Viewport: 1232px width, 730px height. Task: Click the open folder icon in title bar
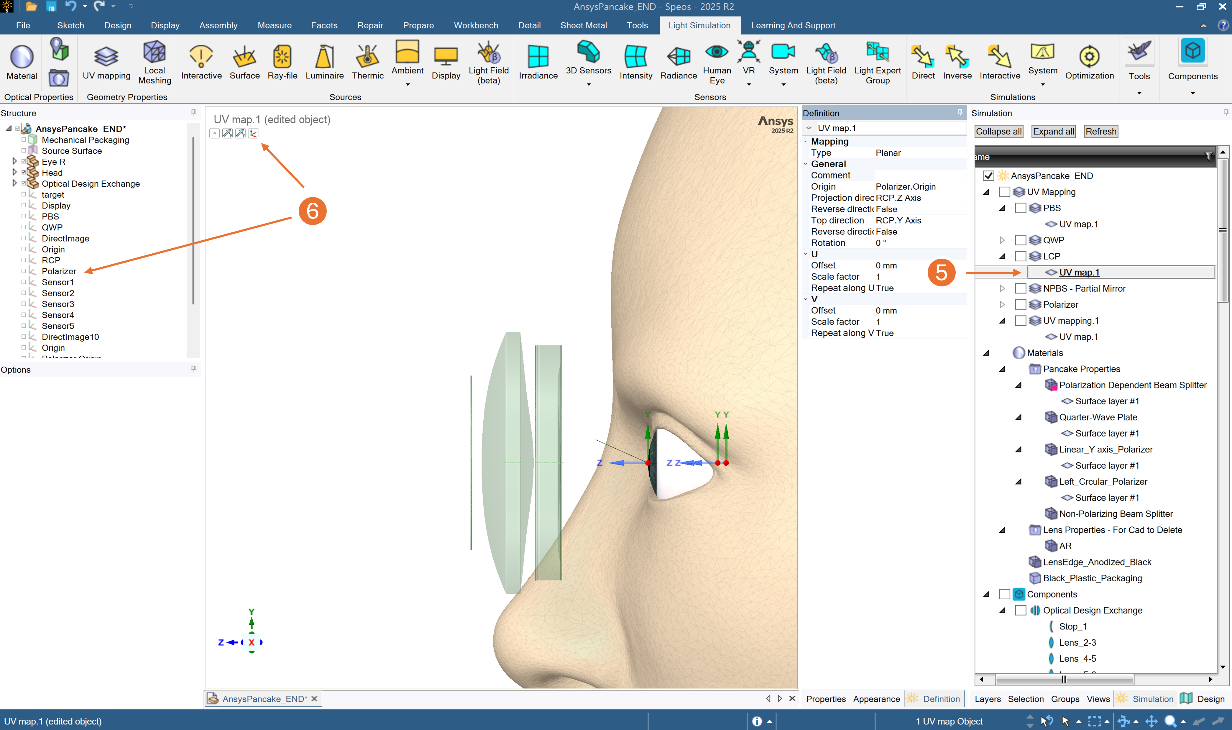tap(31, 6)
